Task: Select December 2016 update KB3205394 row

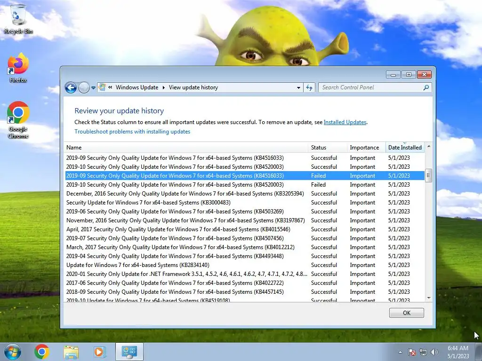Action: (244, 193)
